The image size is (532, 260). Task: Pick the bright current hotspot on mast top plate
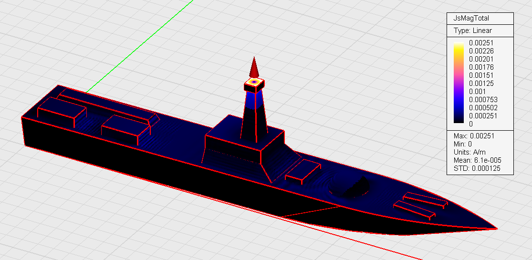pyautogui.click(x=254, y=82)
